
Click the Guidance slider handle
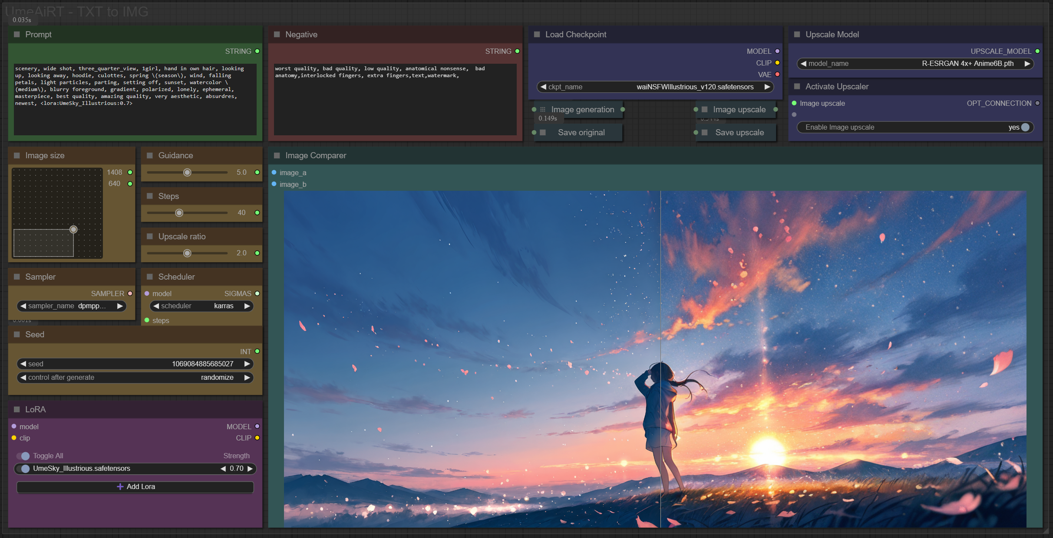point(187,173)
